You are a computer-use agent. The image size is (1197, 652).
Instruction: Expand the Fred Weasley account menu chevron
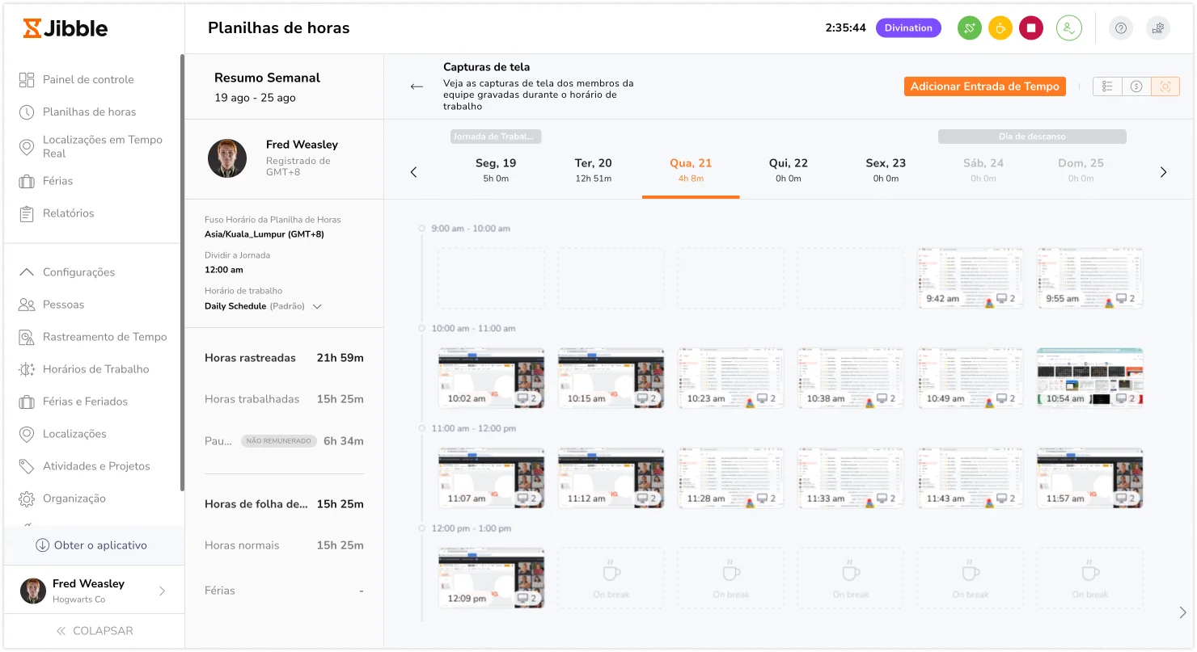[x=162, y=591]
